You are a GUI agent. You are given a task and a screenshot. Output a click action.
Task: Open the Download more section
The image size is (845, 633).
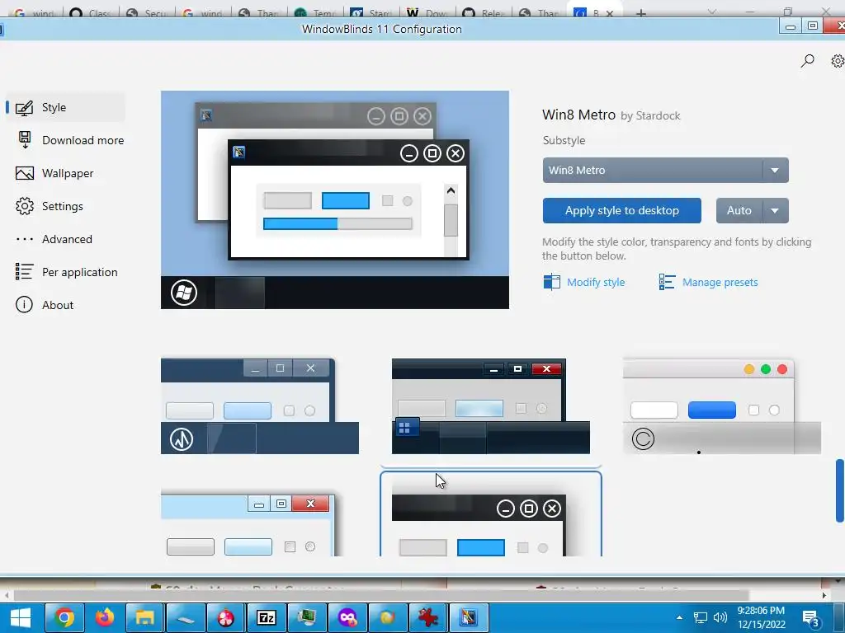71,140
